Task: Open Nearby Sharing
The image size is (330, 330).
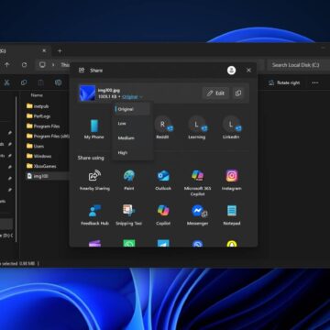Action: [x=94, y=181]
